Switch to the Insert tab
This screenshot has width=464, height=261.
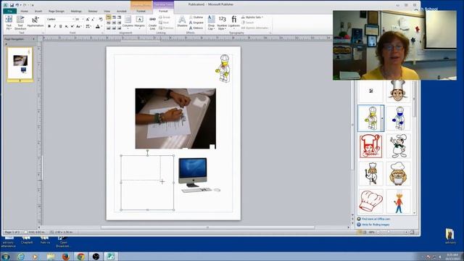(x=38, y=12)
